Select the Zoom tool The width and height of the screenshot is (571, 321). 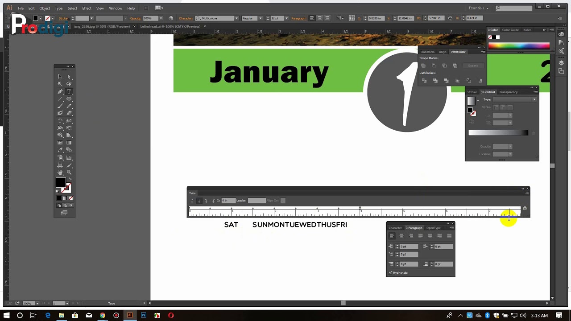click(x=69, y=173)
